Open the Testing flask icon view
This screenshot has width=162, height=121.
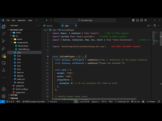coord(4,70)
